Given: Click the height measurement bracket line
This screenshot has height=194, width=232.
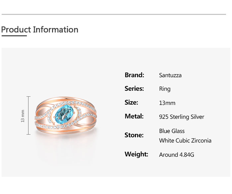Looking at the screenshot, I should 29,115.
